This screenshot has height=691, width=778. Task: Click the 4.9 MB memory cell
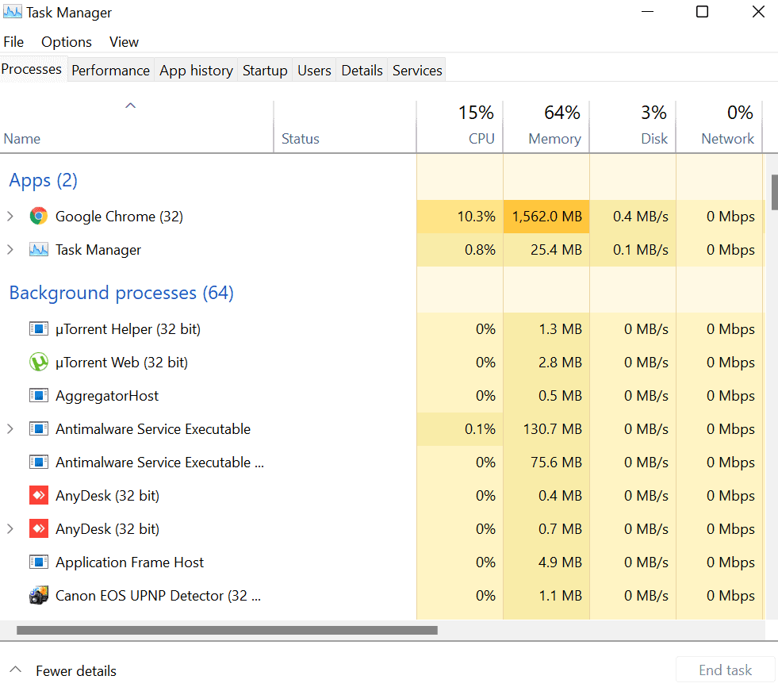point(546,562)
